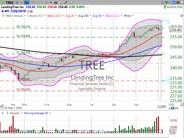Click the move arrows icon beside Volume
The height and width of the screenshot is (138, 184).
pyautogui.click(x=7, y=113)
